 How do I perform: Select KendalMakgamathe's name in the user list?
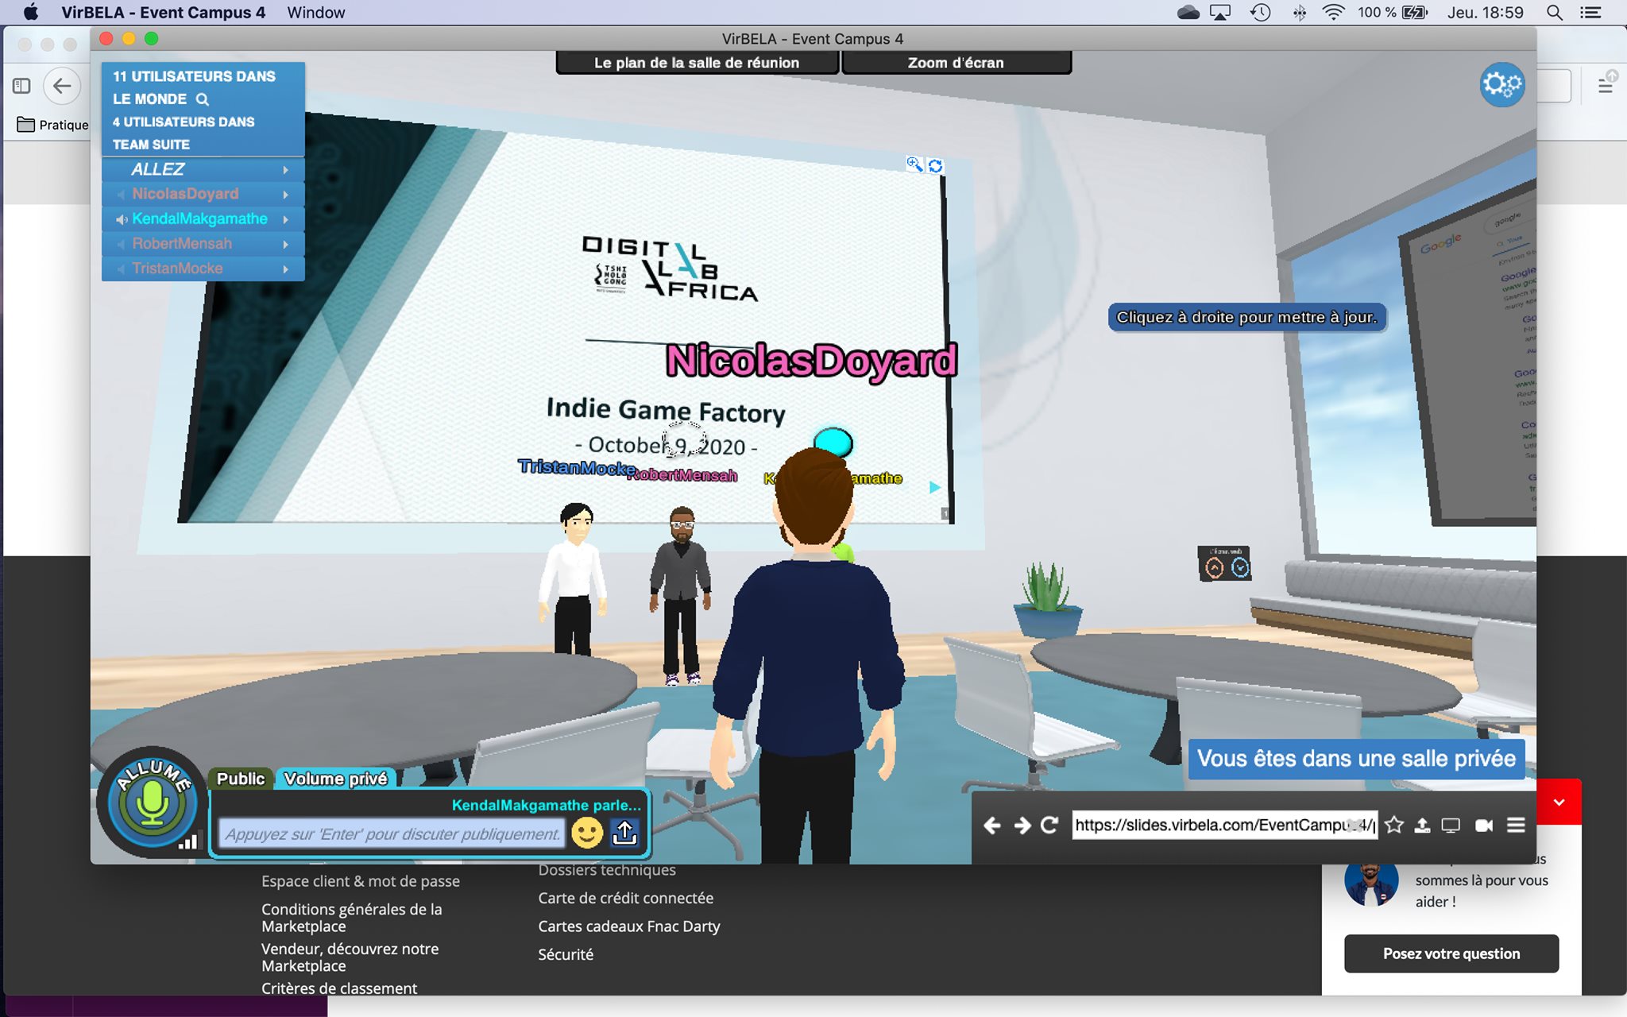199,218
